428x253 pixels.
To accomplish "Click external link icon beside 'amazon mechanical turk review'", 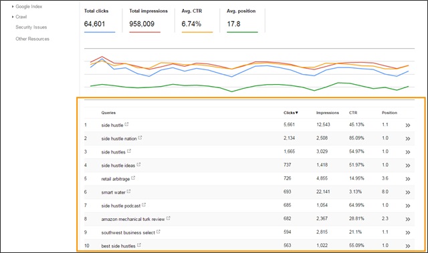I will tap(168, 218).
